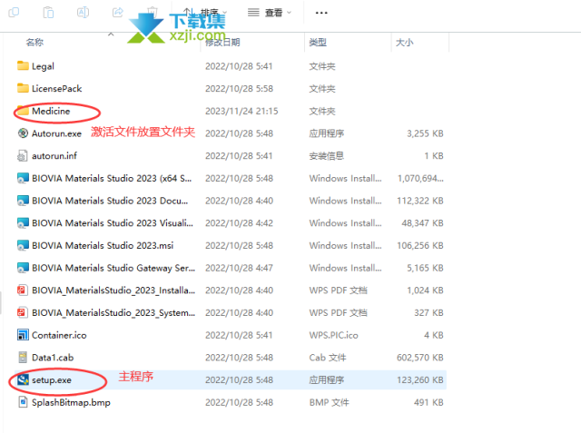Select the Data1.cab file icon
581x433 pixels.
tap(23, 358)
